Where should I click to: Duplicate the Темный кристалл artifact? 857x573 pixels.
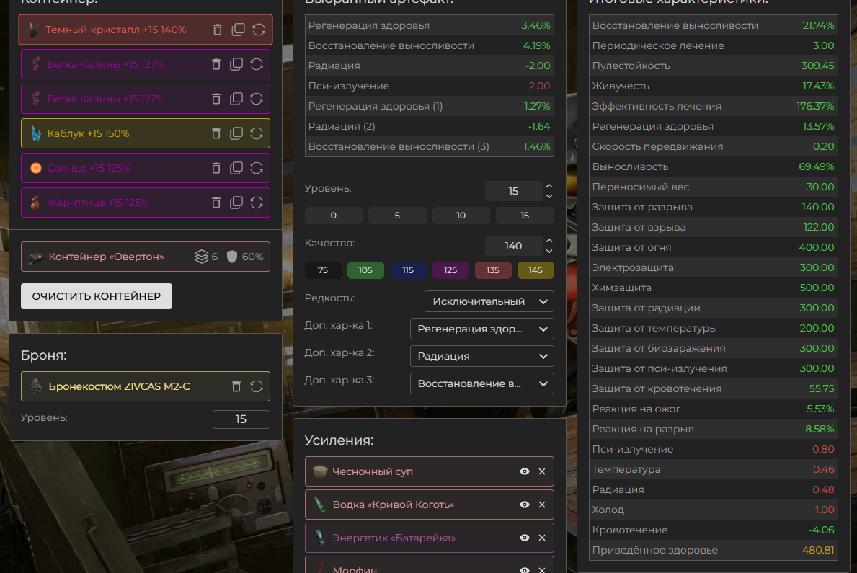[238, 30]
